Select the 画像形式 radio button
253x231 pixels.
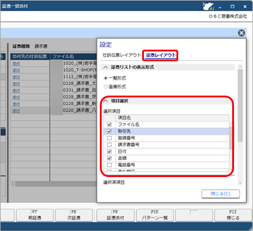105,87
